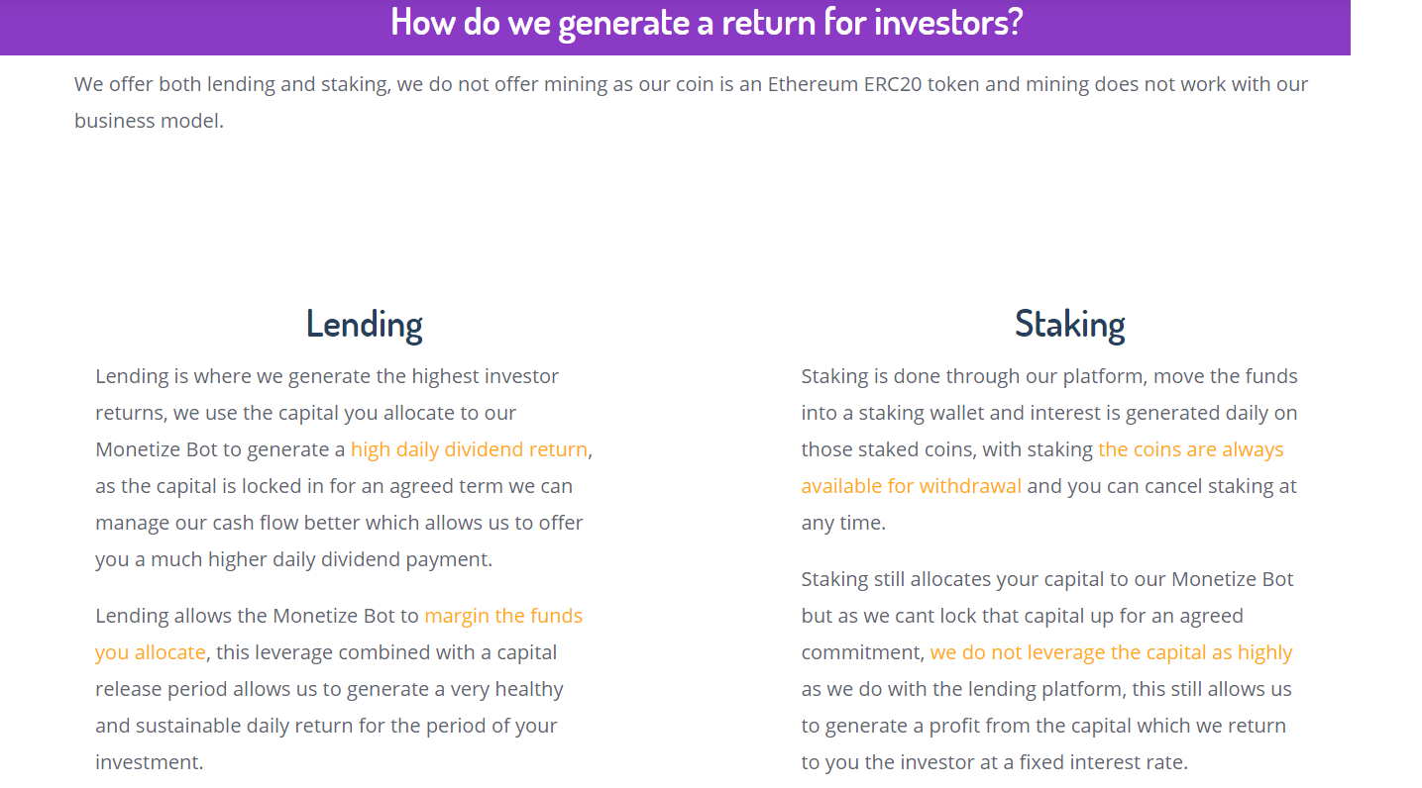This screenshot has height=788, width=1422.
Task: Click 'Lending allows the Monetize Bot to' text
Action: pos(258,616)
